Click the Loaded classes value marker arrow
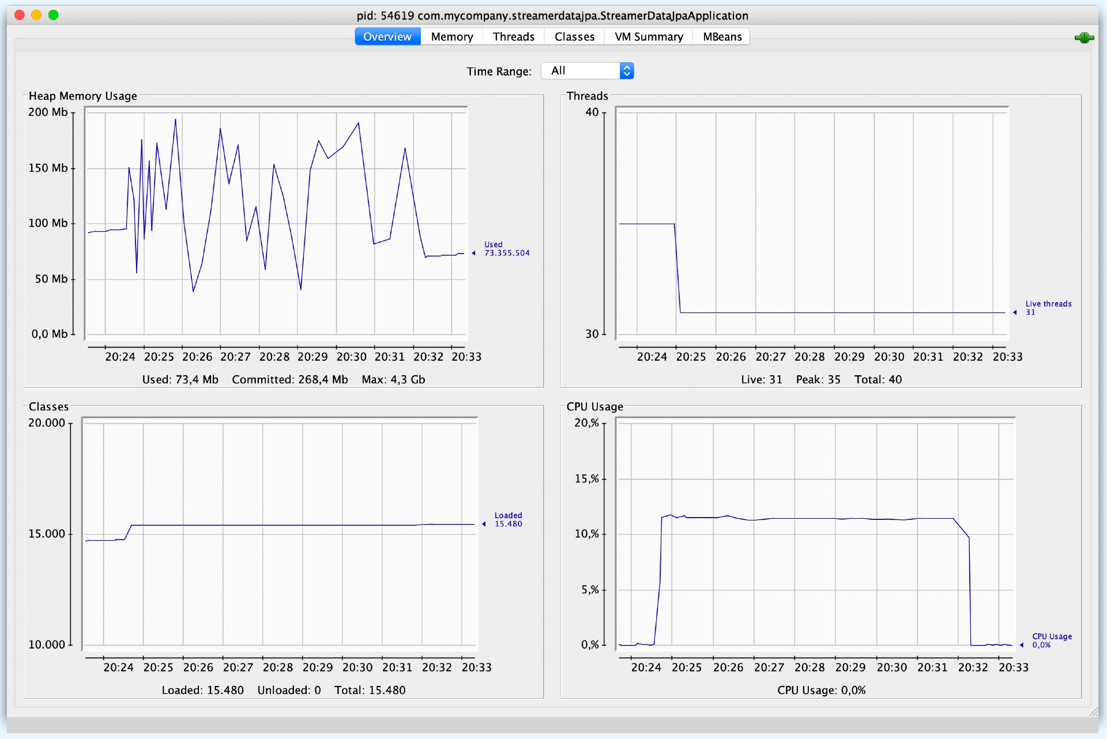 (x=484, y=524)
